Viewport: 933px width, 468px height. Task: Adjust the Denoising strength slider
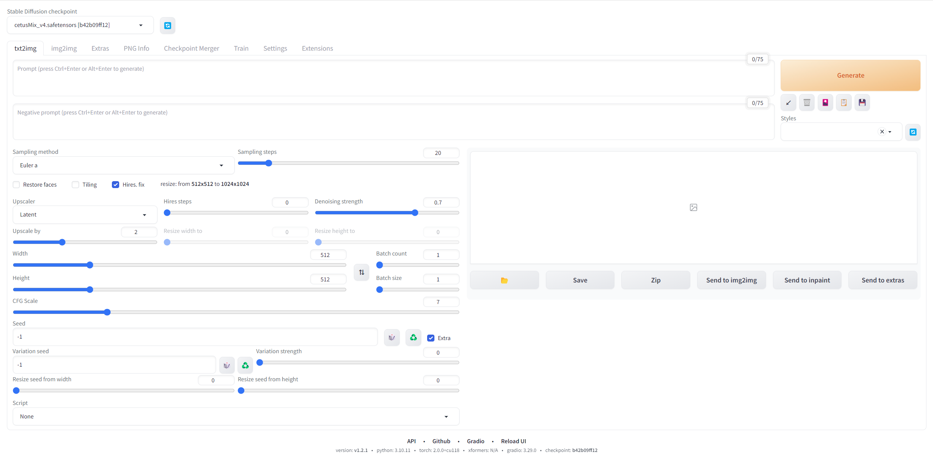click(387, 213)
